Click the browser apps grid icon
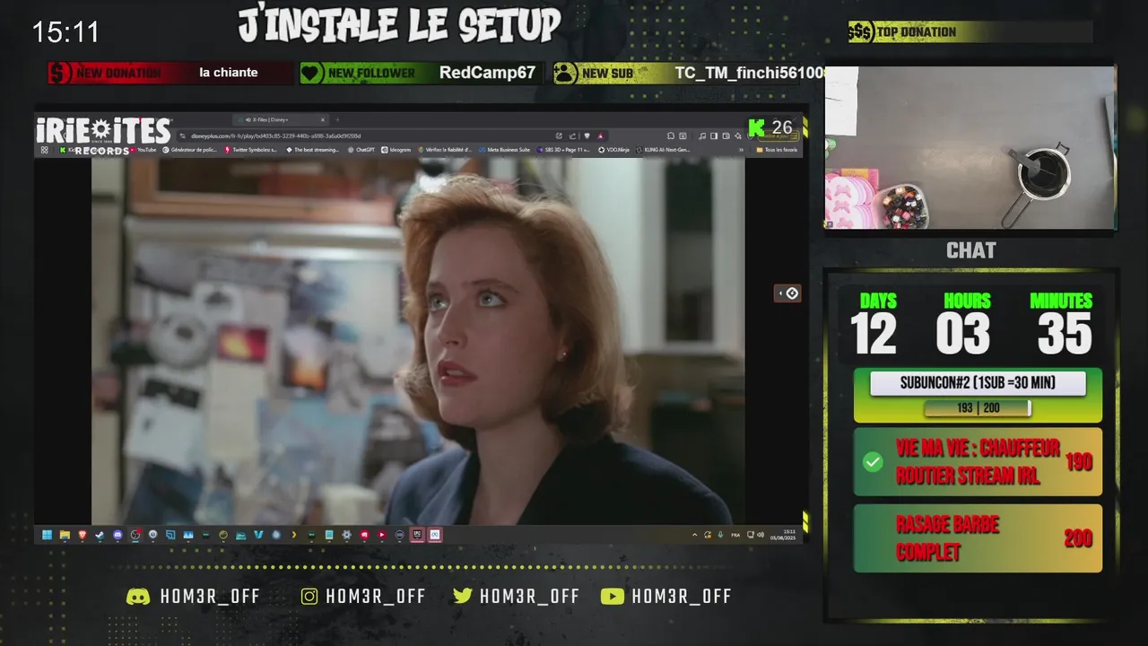 coord(45,150)
